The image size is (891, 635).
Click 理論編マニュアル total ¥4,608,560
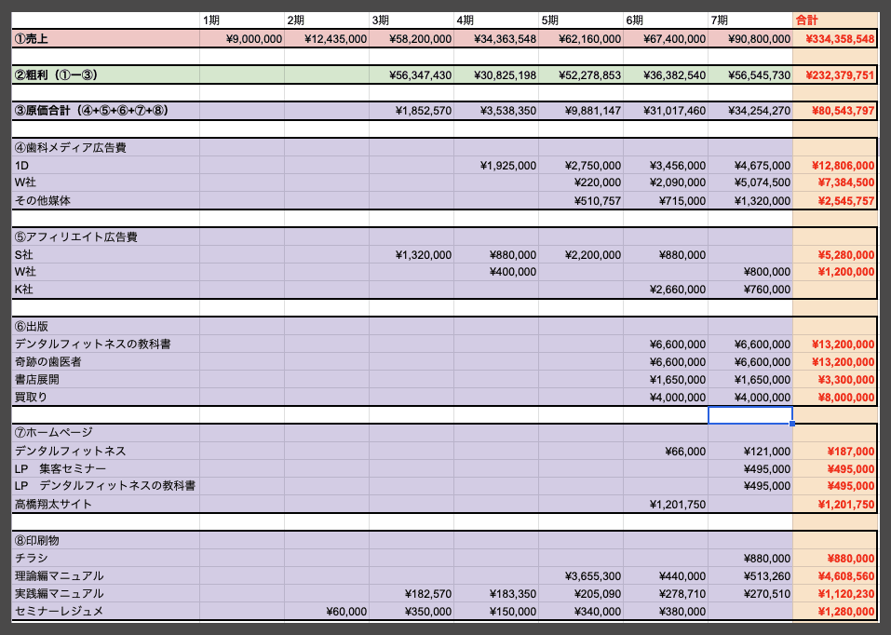click(x=835, y=576)
